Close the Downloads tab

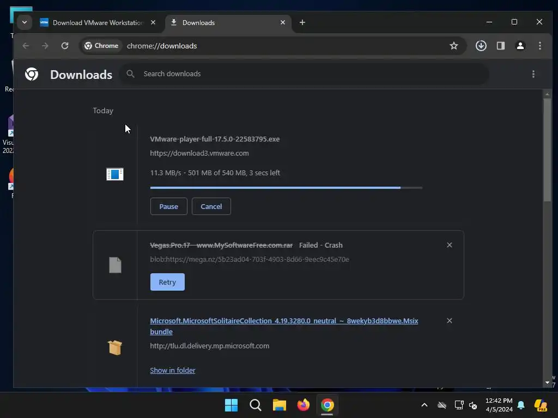pos(283,22)
